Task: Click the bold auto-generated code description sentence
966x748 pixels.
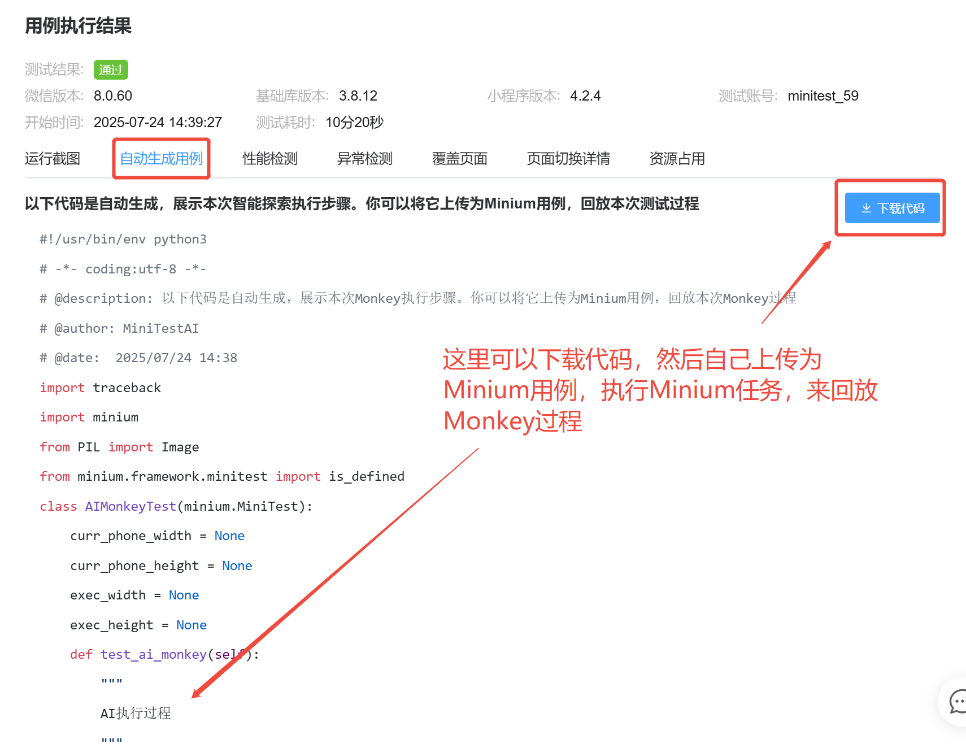Action: [362, 204]
